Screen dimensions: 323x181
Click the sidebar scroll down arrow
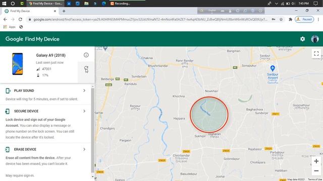coord(92,176)
